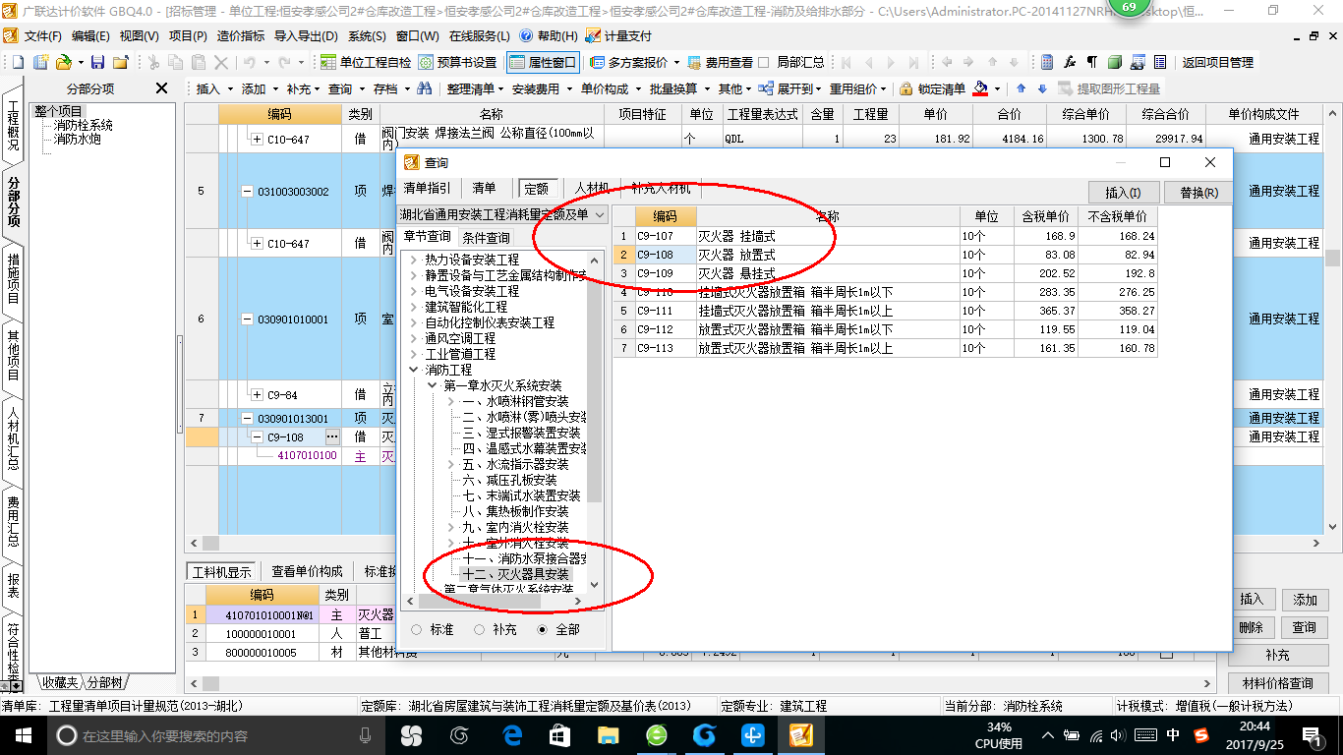Open 预算书设置 budget settings
1343x755 pixels.
[457, 62]
